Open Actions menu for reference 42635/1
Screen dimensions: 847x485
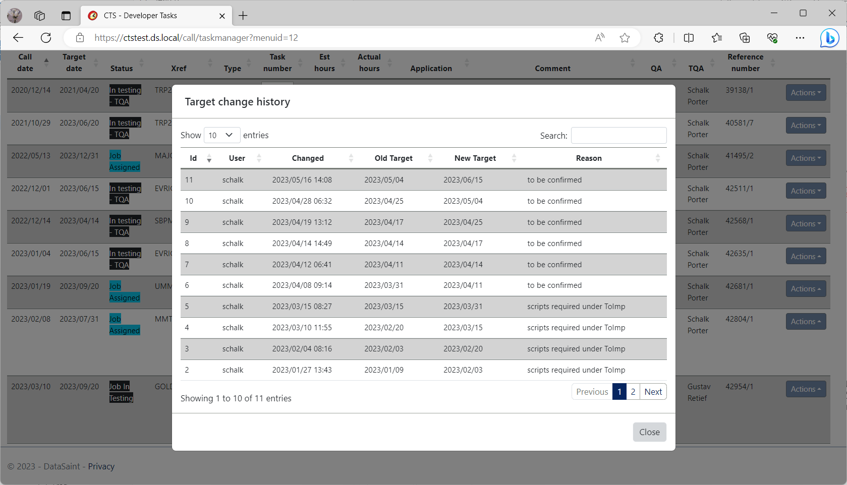[x=806, y=257]
